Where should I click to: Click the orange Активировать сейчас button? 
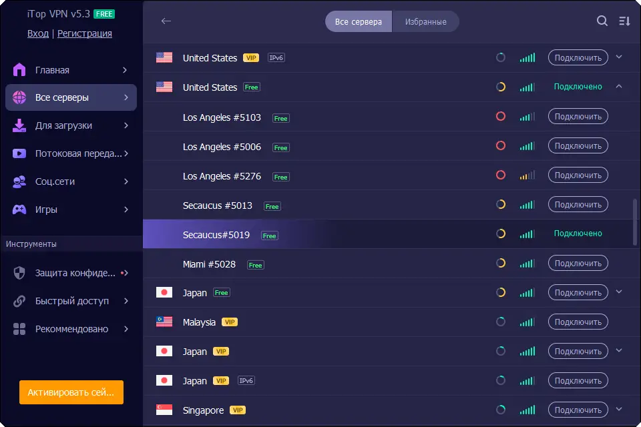pyautogui.click(x=71, y=392)
